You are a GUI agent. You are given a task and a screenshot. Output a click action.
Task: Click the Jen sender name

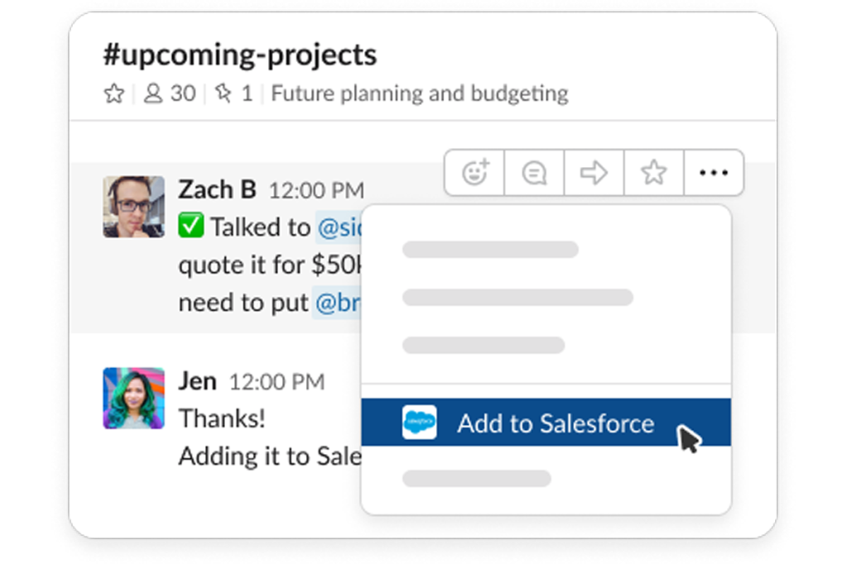[198, 381]
